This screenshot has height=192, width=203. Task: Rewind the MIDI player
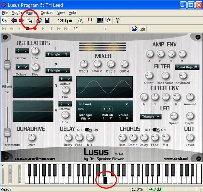(12, 29)
